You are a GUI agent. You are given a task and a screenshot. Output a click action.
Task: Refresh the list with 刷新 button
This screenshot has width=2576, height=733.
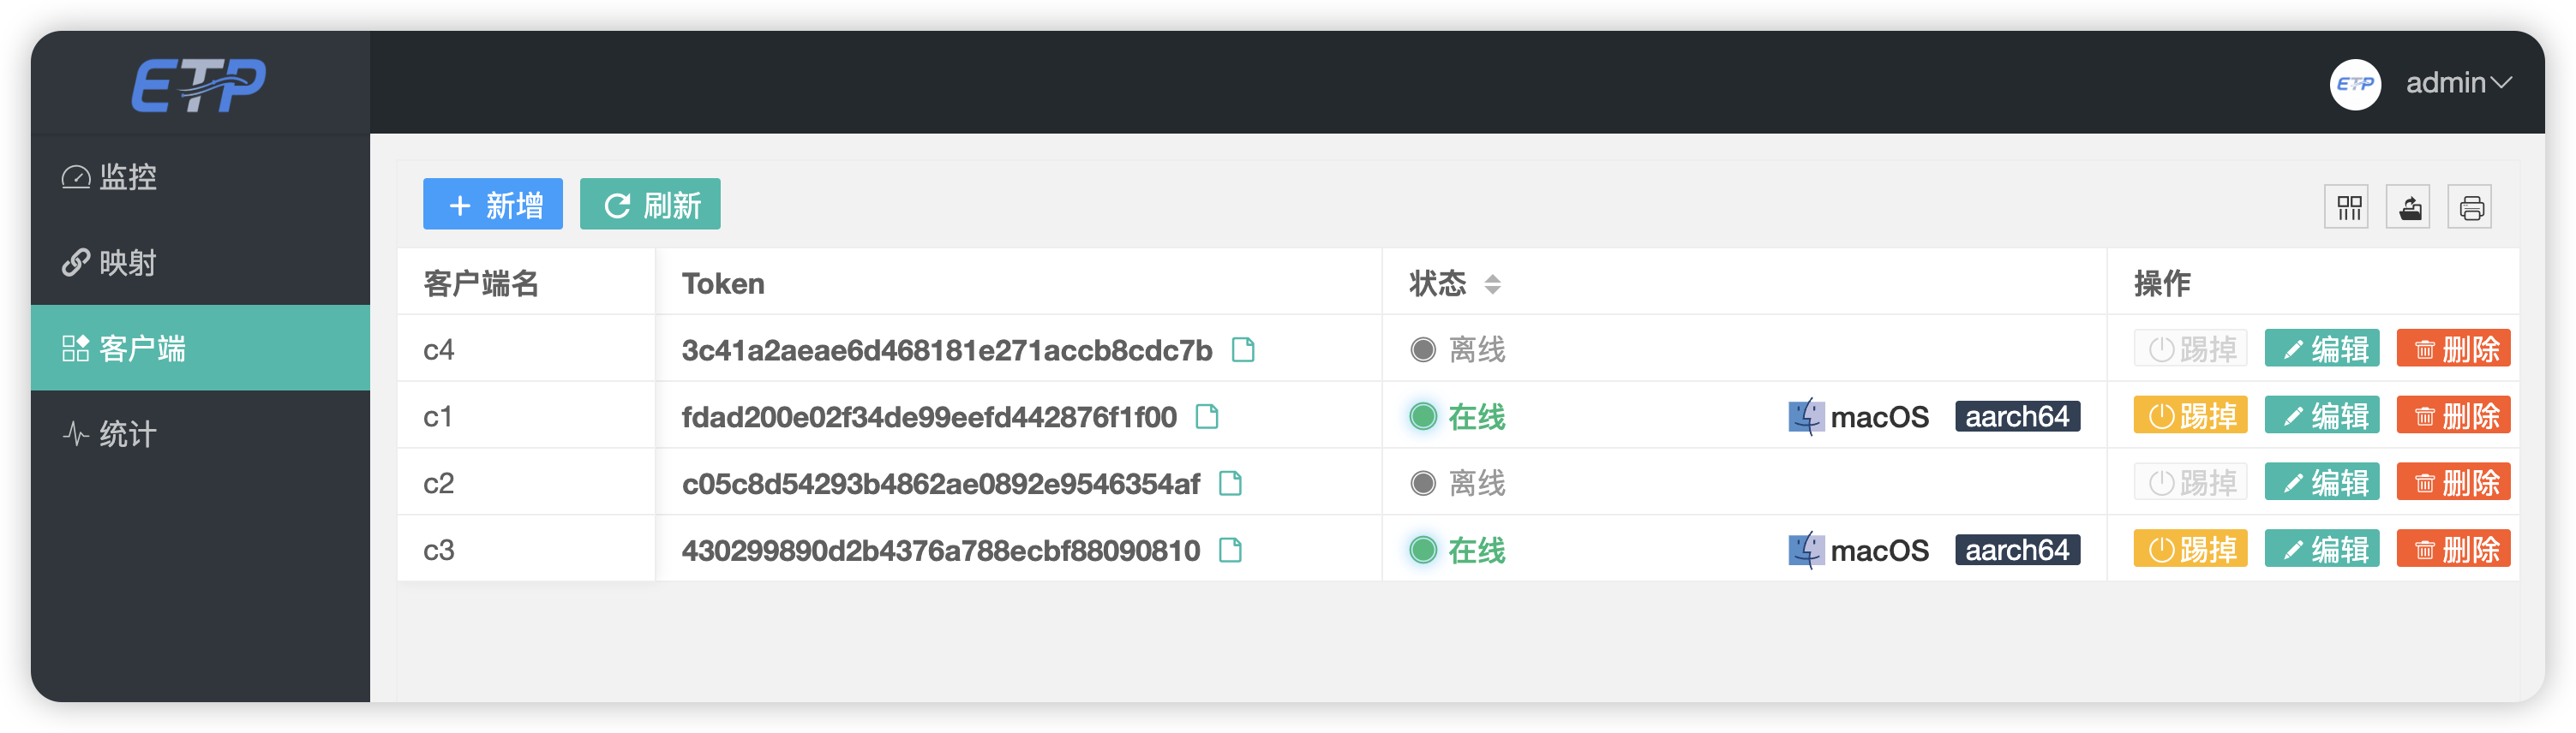650,205
